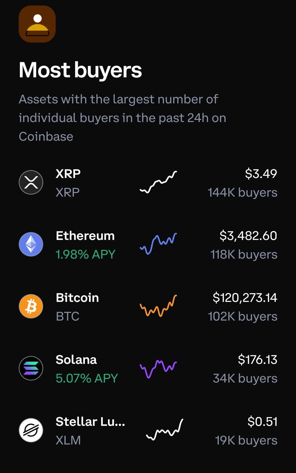296x473 pixels.
Task: Open Bitcoin's orange sparkline chart
Action: coord(158,306)
